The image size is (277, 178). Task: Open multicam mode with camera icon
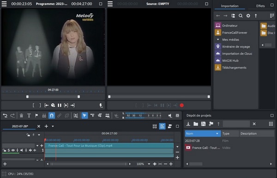(170, 126)
